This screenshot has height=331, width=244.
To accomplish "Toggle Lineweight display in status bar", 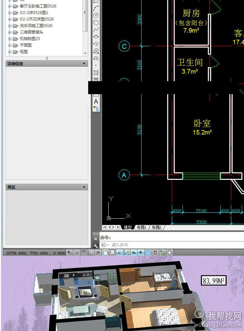I will point(141,252).
